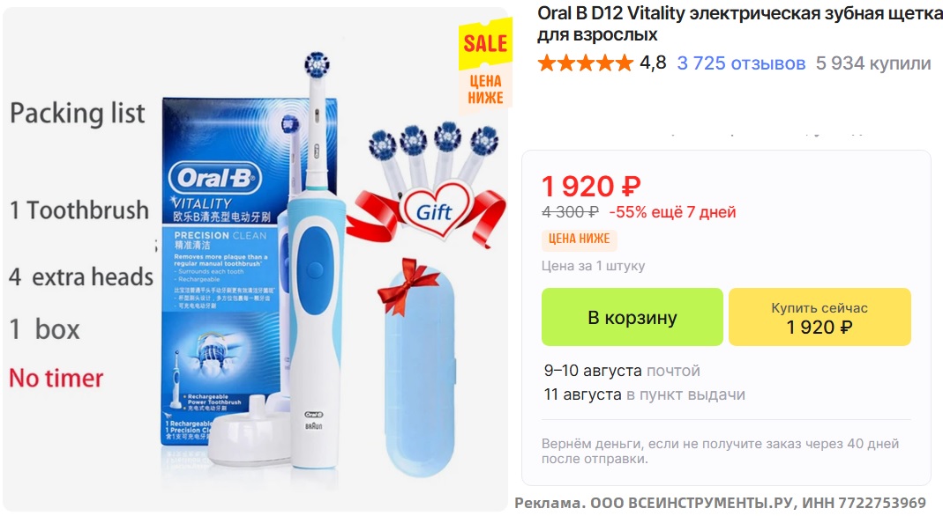Click Купить сейчас 1 920 ₽ button
This screenshot has height=516, width=943.
(x=820, y=317)
